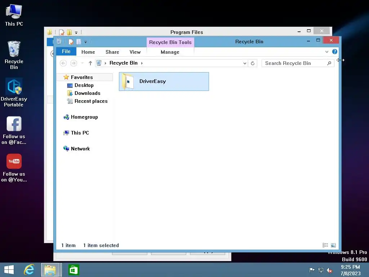
Task: Click folder system icon in Program Files window
Action: (49, 32)
